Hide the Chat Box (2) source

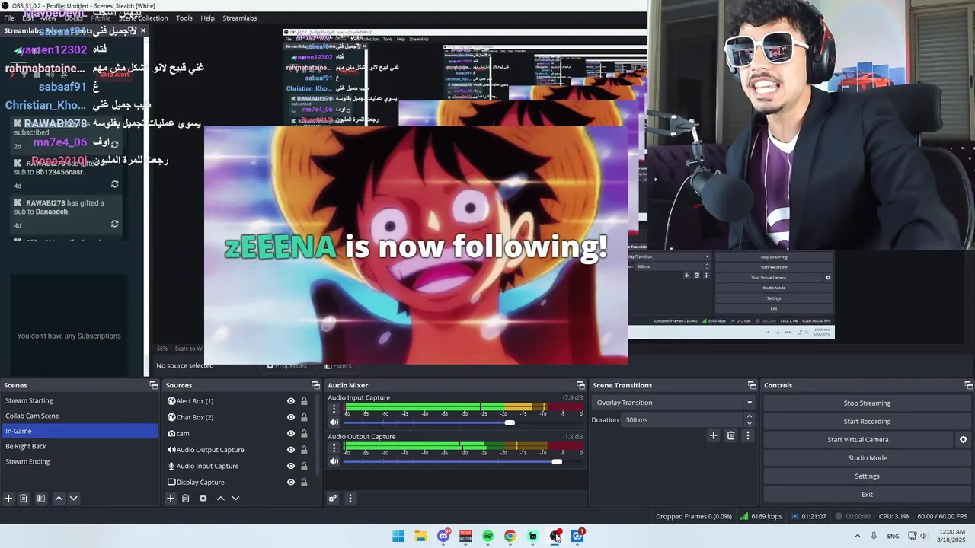(290, 417)
